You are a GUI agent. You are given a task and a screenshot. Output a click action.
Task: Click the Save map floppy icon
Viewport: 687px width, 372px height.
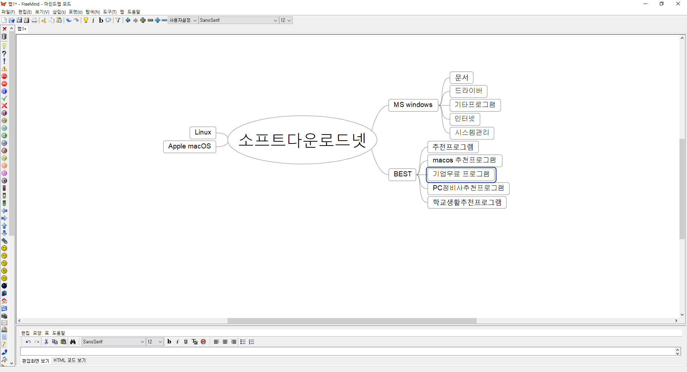[19, 20]
